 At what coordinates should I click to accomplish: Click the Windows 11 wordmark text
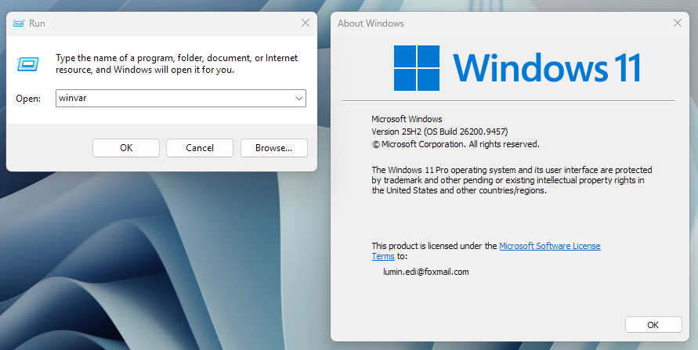pyautogui.click(x=547, y=68)
